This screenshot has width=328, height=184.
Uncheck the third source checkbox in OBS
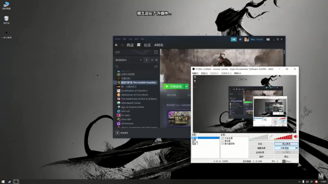pyautogui.click(x=222, y=144)
